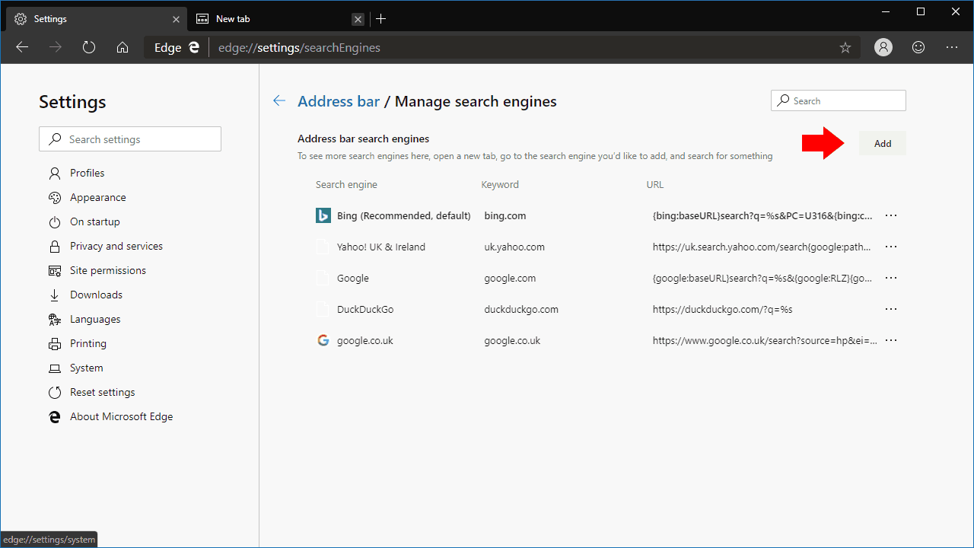Click the bing.com keyword
Screen dimensions: 974x548
tap(505, 215)
